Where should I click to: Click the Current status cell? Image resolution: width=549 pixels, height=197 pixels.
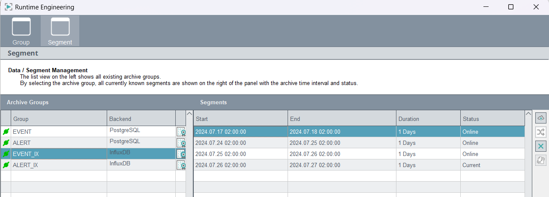pos(492,165)
